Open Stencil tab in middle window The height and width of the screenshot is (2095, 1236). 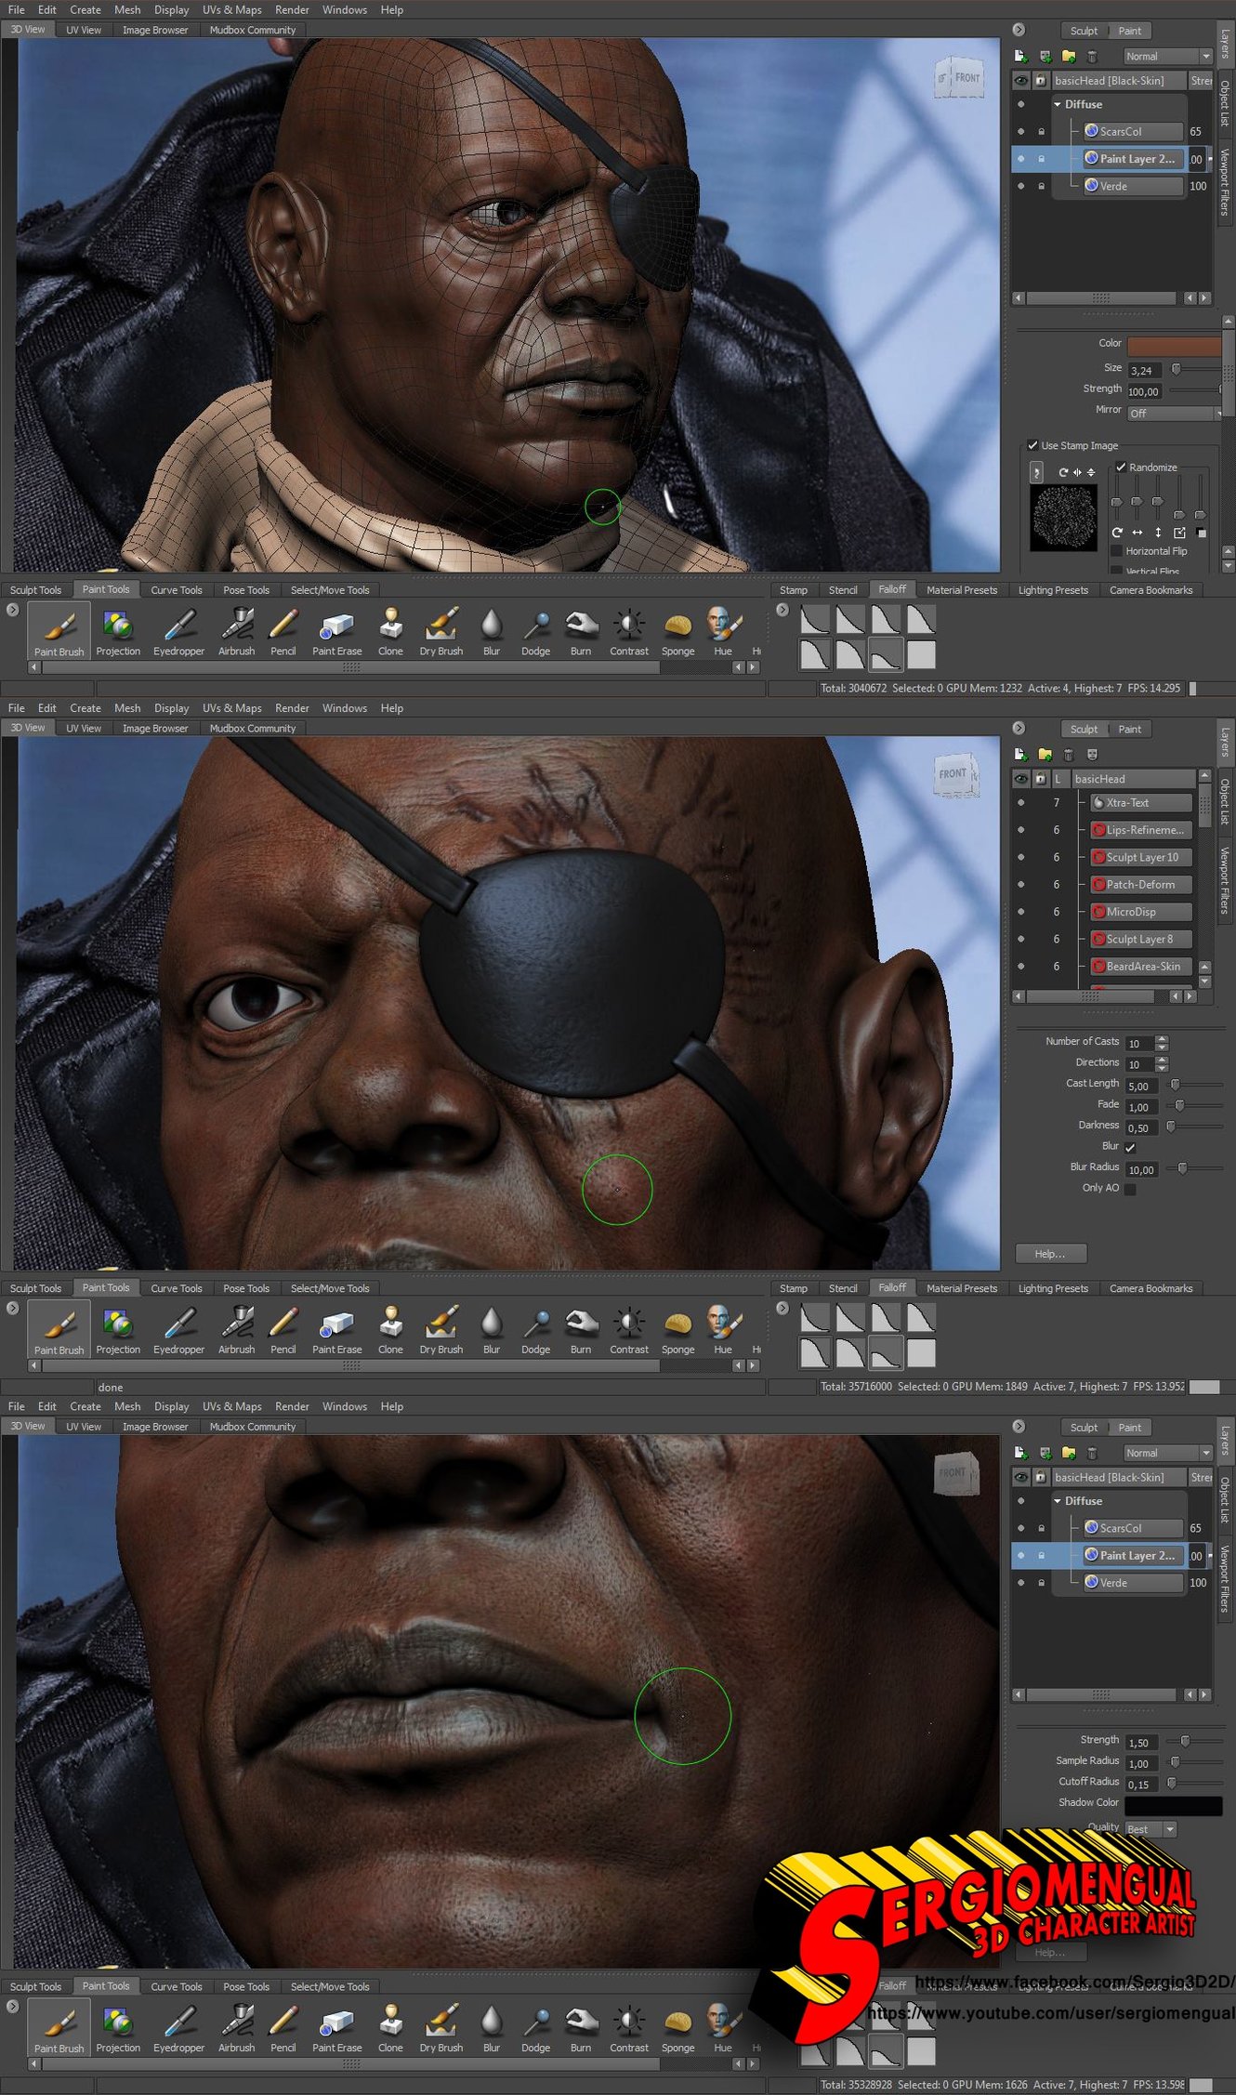coord(843,1288)
